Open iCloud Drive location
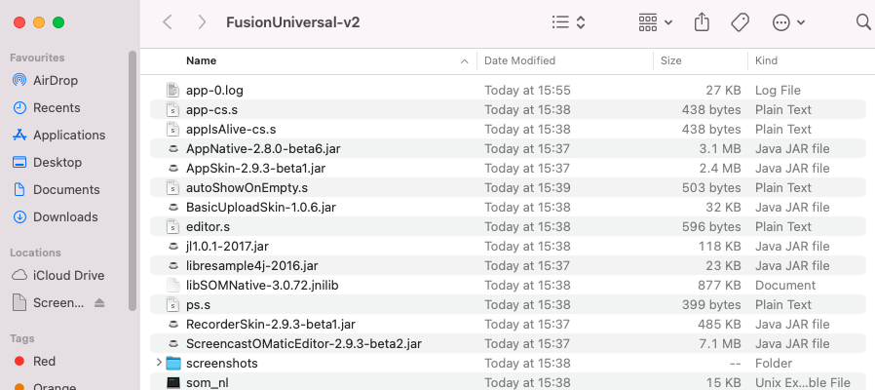 68,275
